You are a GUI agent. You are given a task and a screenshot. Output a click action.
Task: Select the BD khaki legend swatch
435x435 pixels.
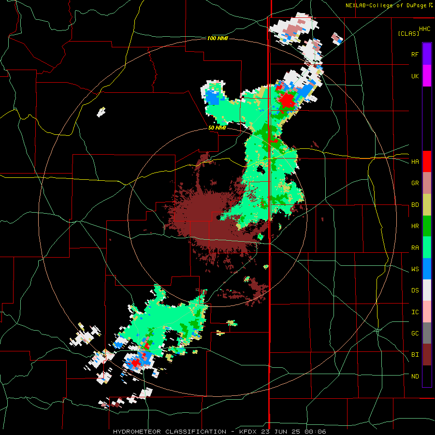pyautogui.click(x=427, y=204)
